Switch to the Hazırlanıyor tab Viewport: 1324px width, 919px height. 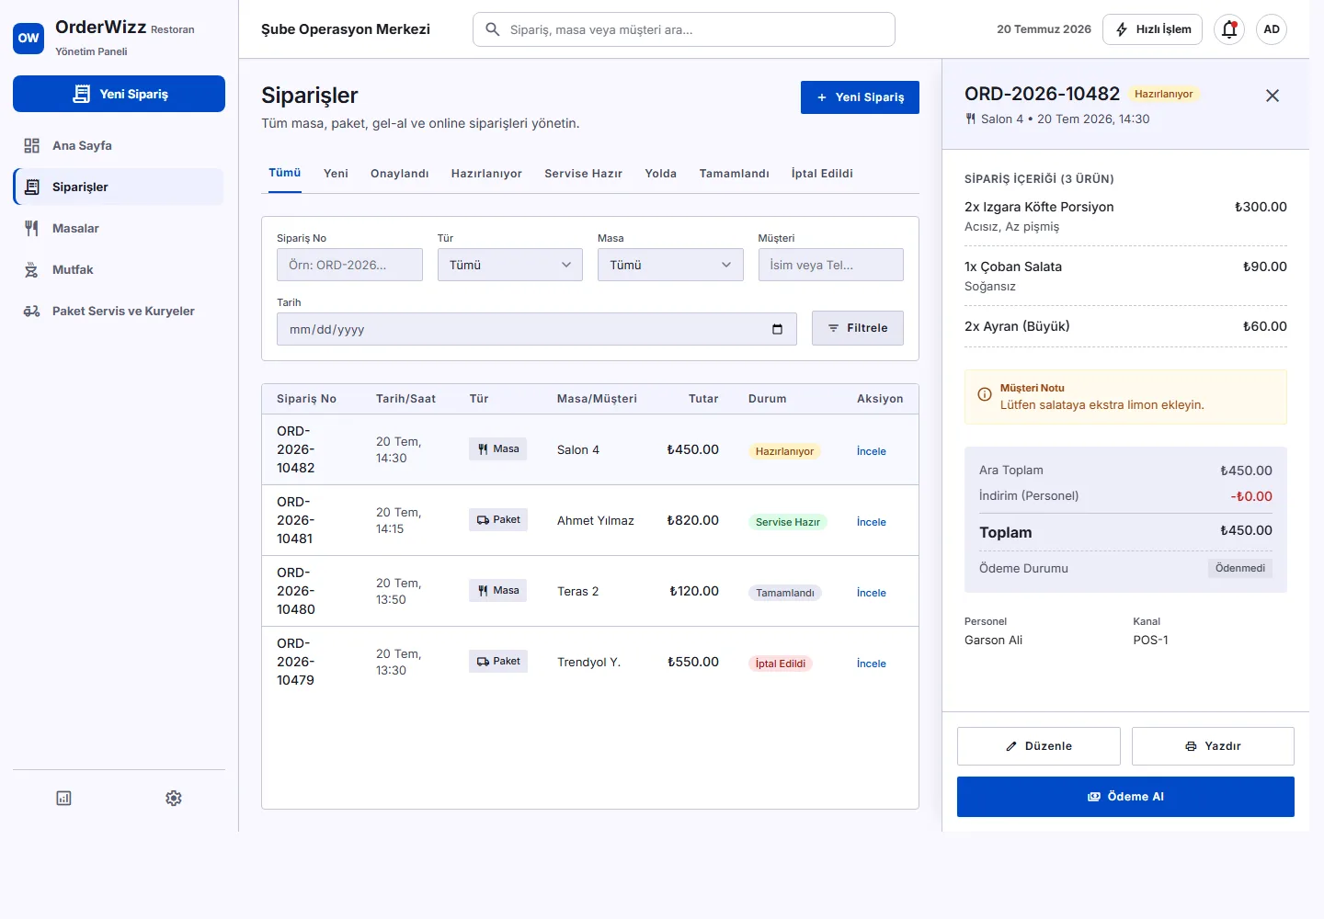[x=486, y=174]
